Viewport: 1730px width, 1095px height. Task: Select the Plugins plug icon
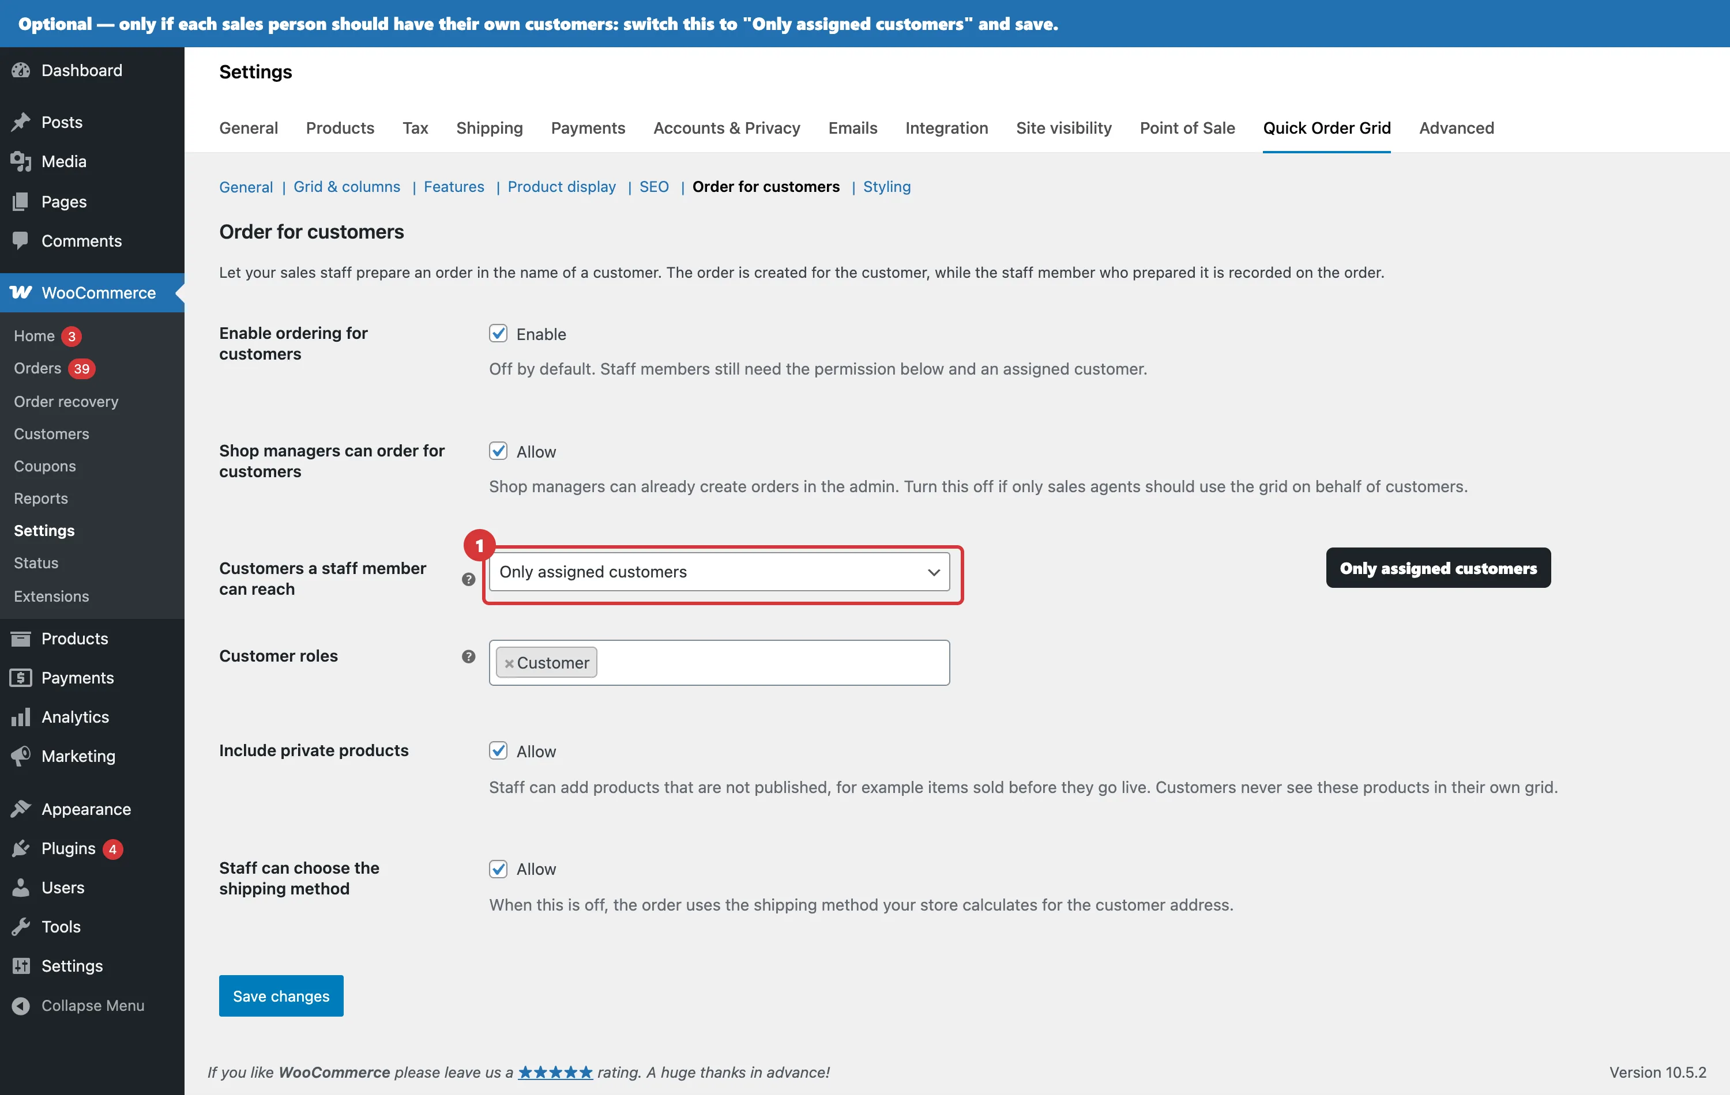click(x=21, y=848)
